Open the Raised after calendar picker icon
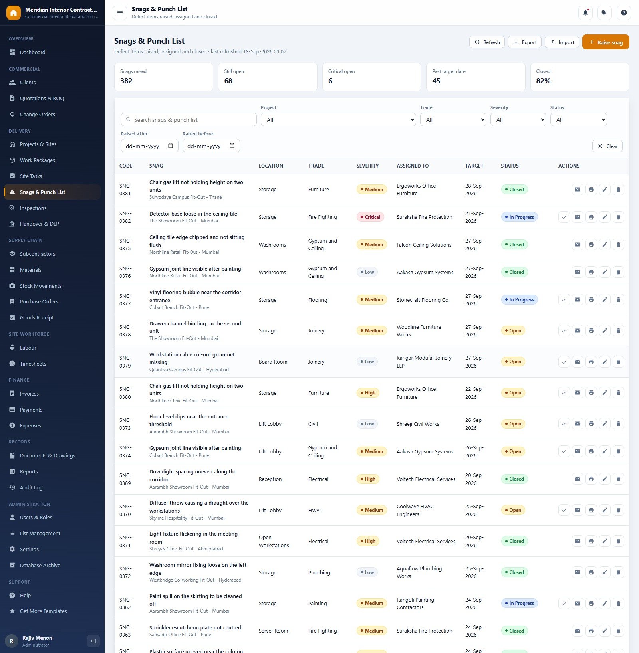 tap(171, 146)
